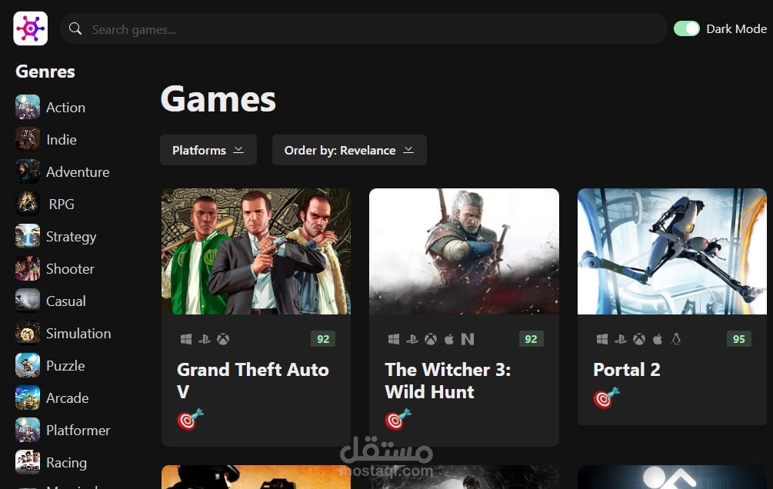Select the Indie genre link
The height and width of the screenshot is (489, 773).
tap(61, 140)
